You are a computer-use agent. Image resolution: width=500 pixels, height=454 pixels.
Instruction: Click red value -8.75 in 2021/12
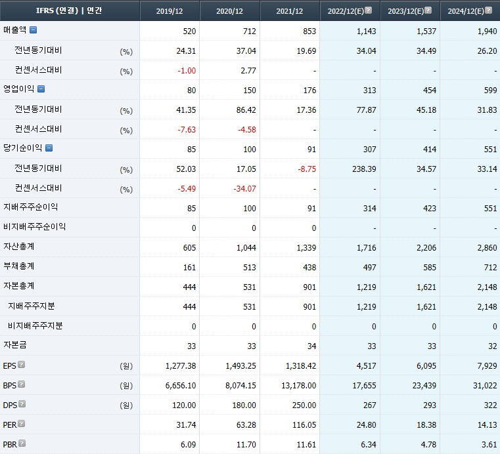click(307, 169)
